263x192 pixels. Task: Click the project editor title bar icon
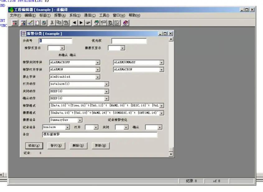pyautogui.click(x=11, y=10)
